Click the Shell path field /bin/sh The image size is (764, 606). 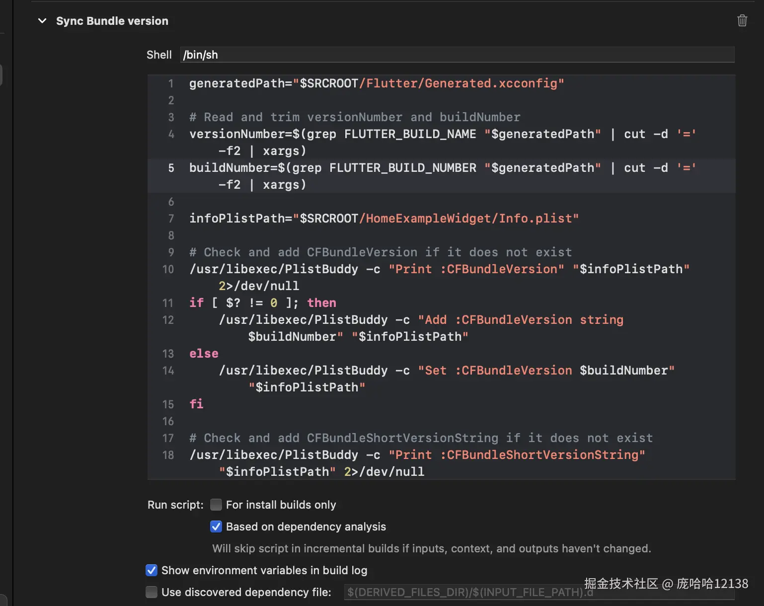pyautogui.click(x=457, y=55)
